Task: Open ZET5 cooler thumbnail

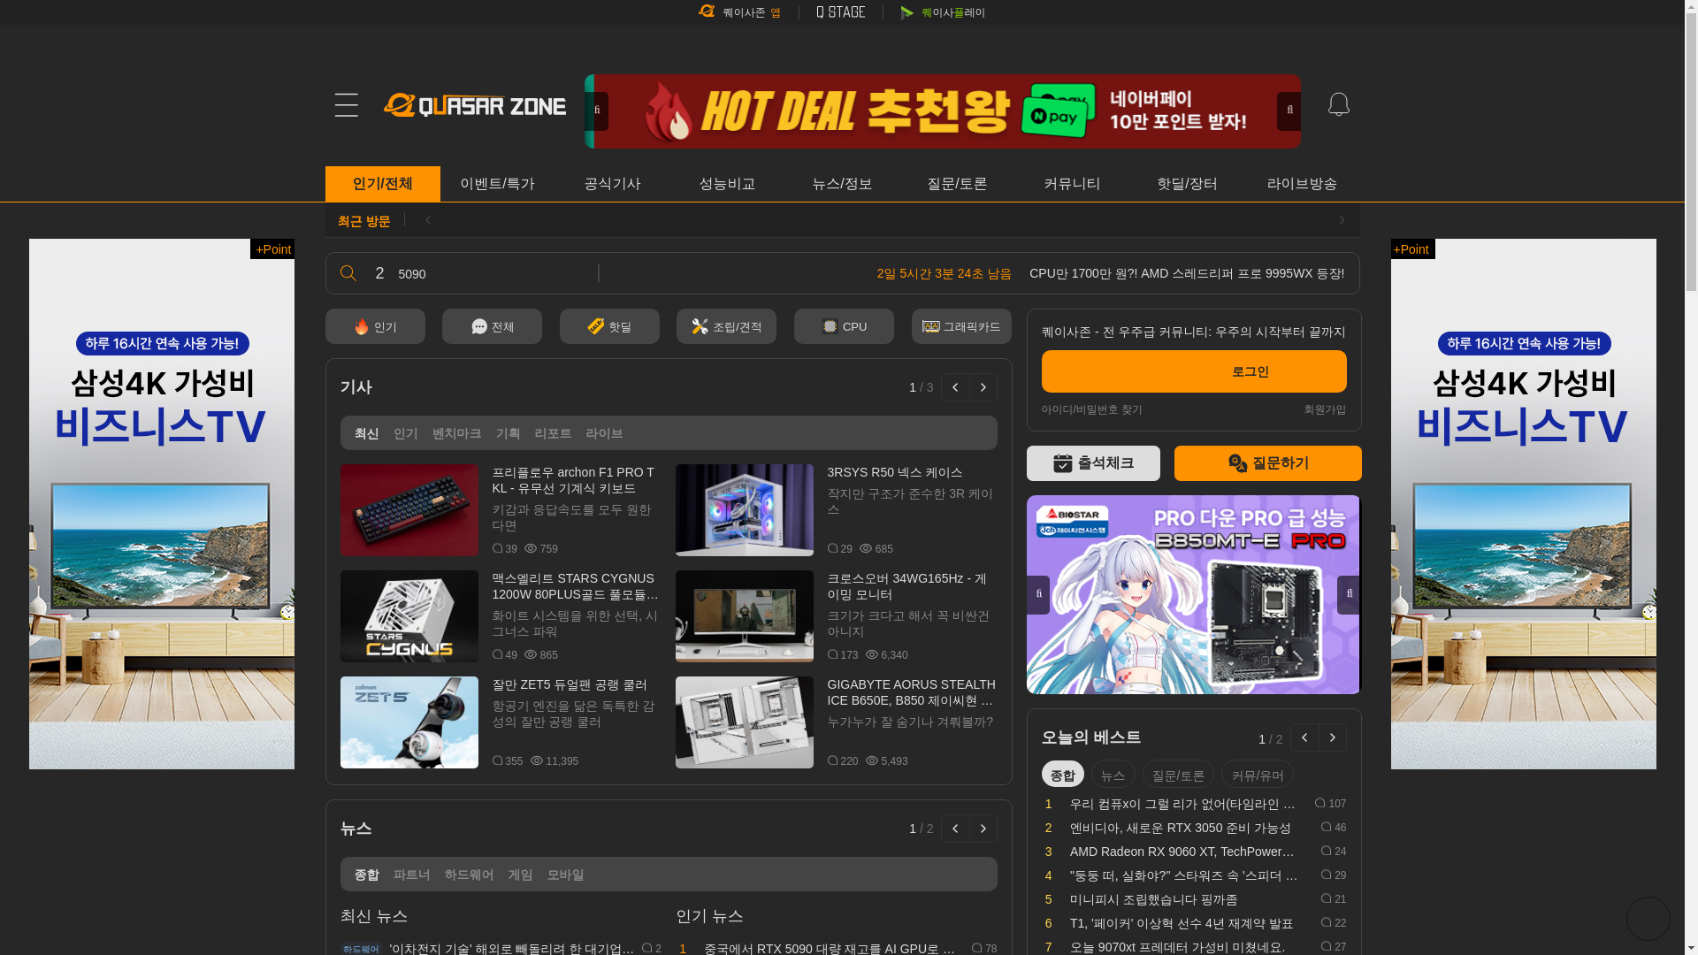Action: [x=409, y=722]
